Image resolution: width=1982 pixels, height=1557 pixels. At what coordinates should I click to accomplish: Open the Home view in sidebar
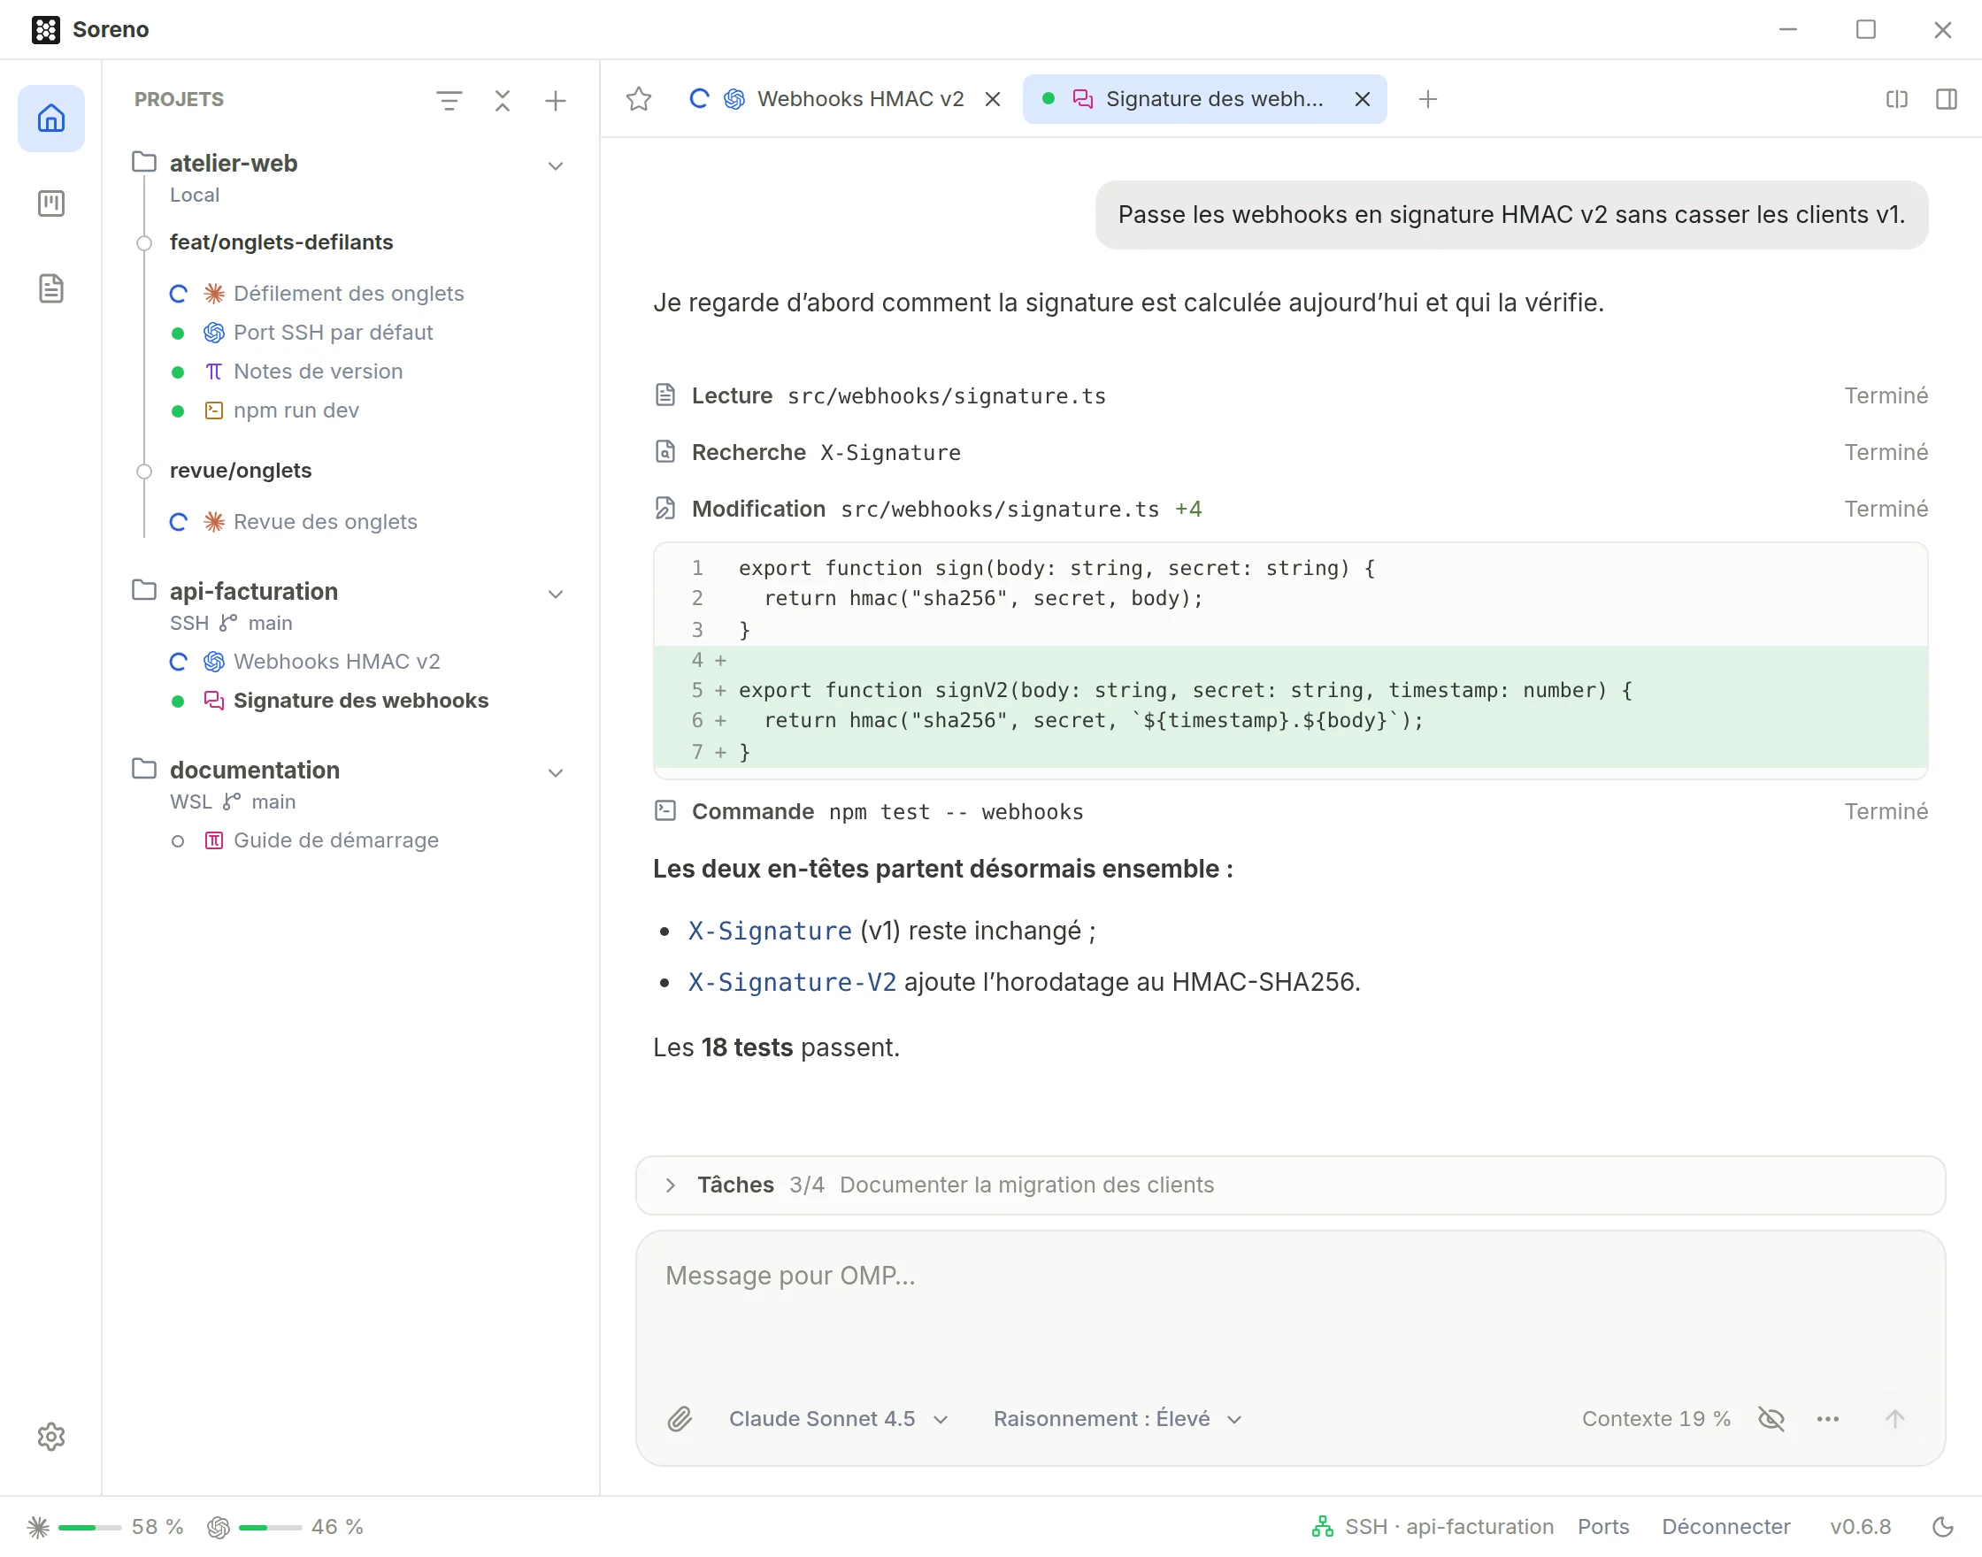(51, 119)
